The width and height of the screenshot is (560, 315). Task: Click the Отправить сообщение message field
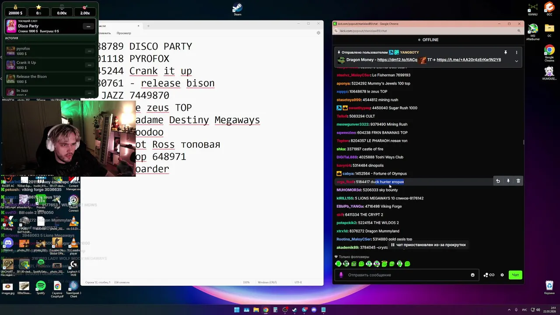click(x=407, y=275)
